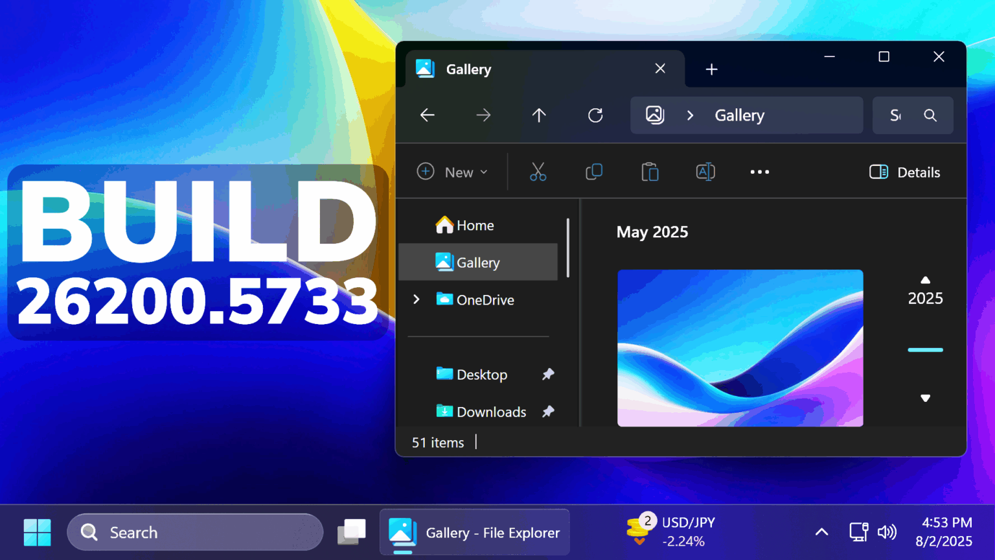Navigate back using the back arrow
Viewport: 995px width, 560px height.
pos(427,115)
